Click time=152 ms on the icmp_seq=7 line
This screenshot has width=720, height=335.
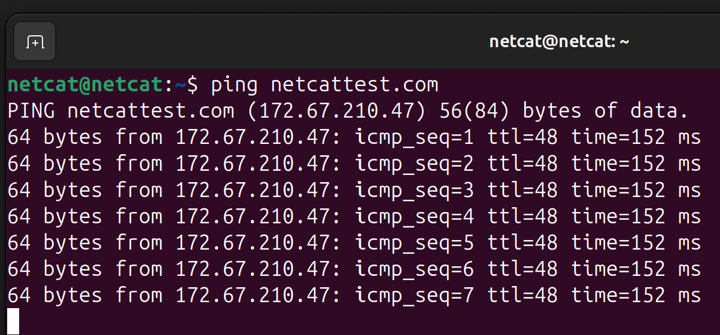coord(636,295)
